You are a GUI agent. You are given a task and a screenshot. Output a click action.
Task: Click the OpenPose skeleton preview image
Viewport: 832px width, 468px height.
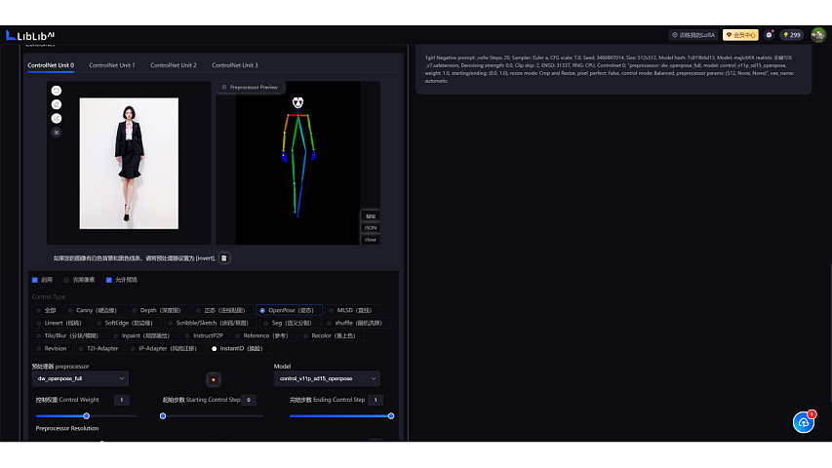298,163
